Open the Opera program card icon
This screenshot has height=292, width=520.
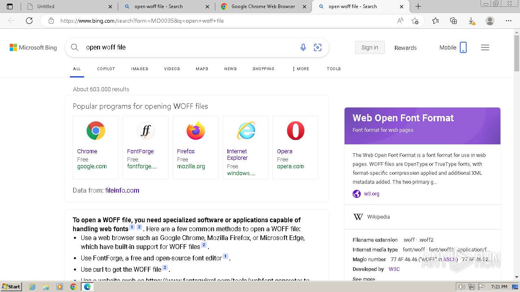[295, 131]
